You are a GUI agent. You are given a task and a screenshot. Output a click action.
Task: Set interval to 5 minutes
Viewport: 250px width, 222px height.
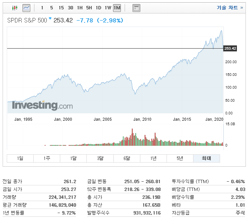[x=52, y=7]
